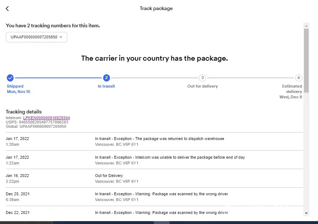Click the step 4 Estimated delivery circle
318x224 pixels.
298,78
